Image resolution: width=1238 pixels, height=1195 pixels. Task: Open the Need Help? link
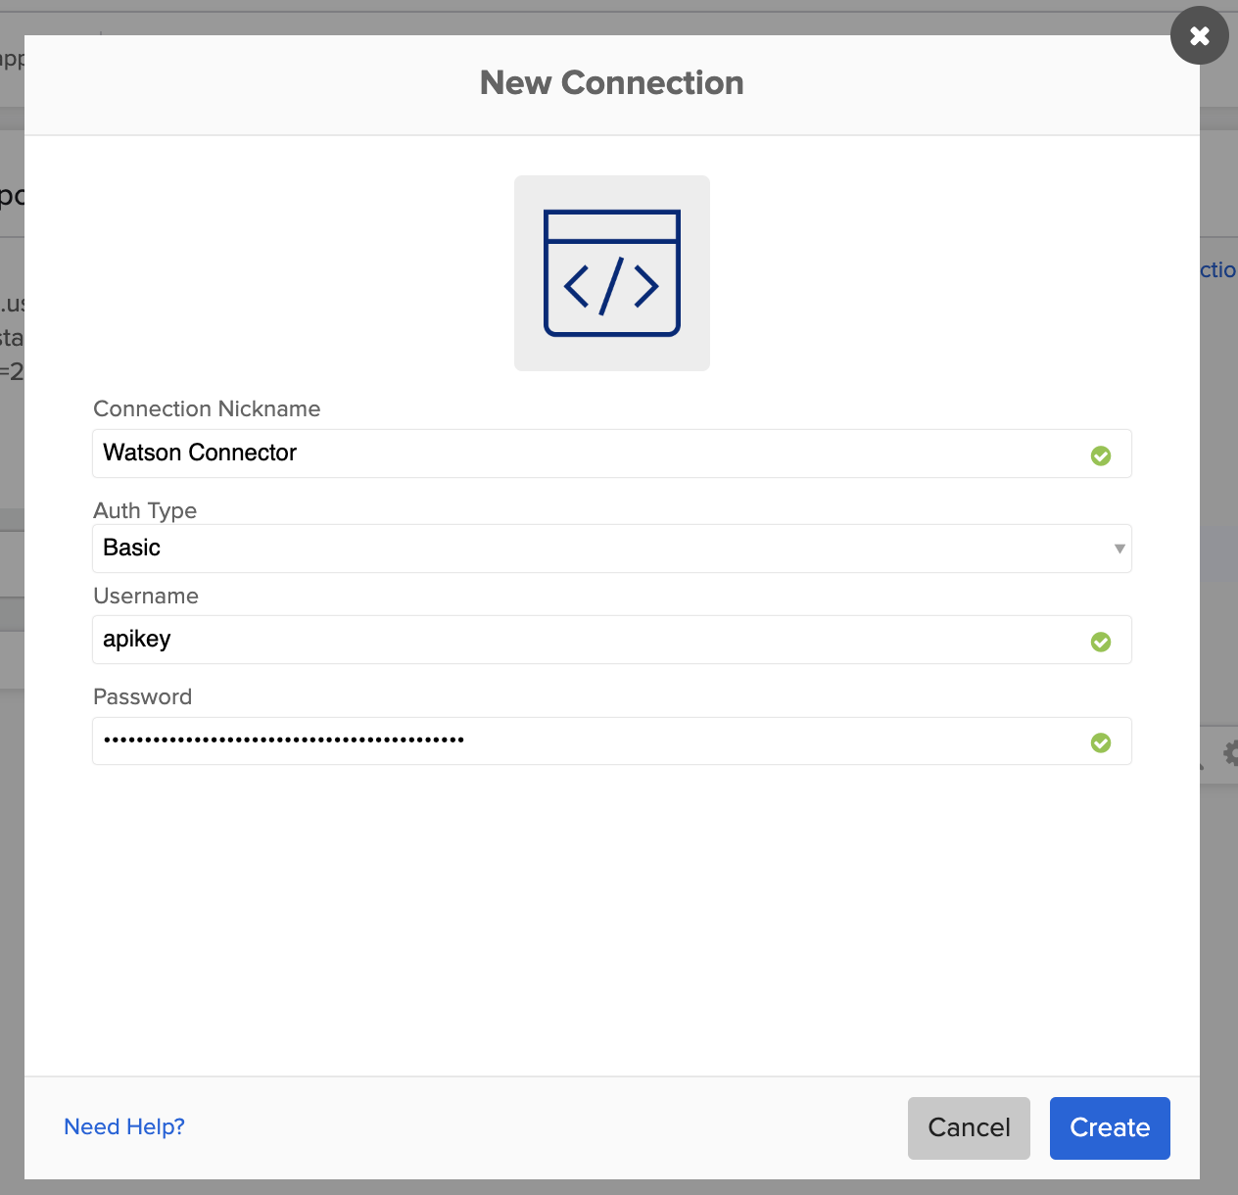pyautogui.click(x=123, y=1126)
